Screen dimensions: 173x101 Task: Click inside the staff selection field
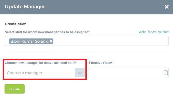click(87, 41)
